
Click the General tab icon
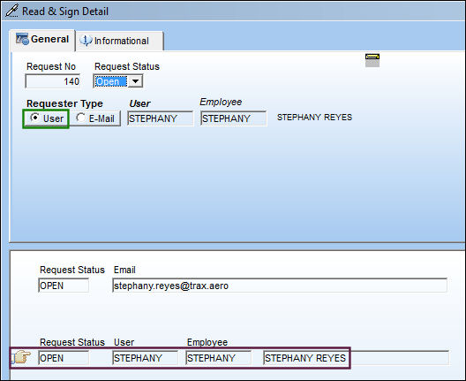(22, 39)
